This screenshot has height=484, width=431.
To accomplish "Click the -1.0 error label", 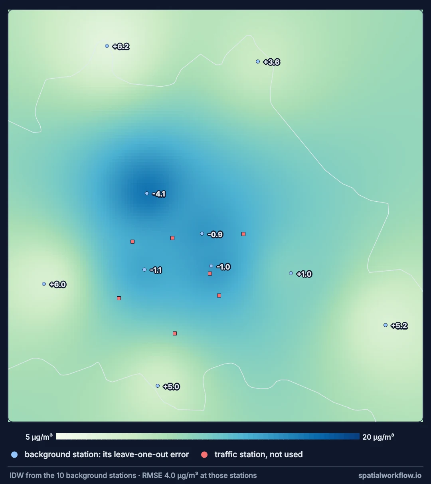I will (x=223, y=267).
